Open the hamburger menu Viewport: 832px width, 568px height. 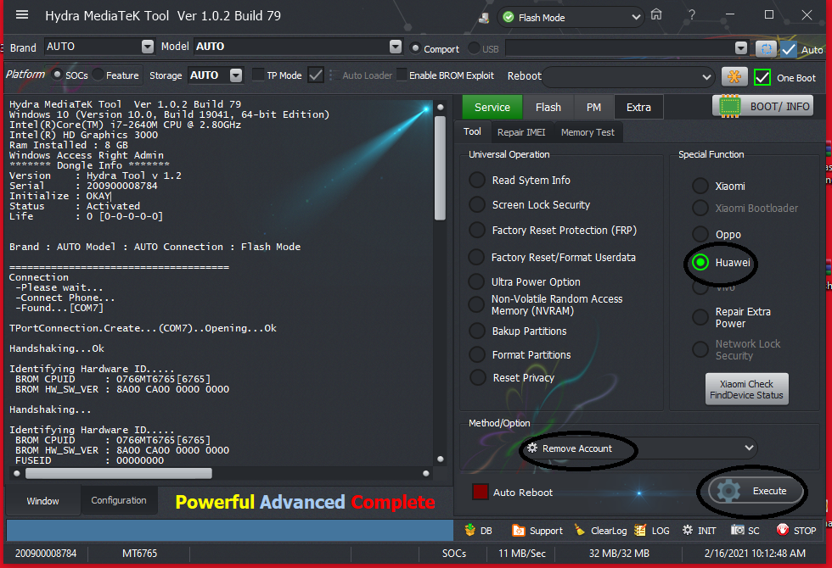point(22,15)
